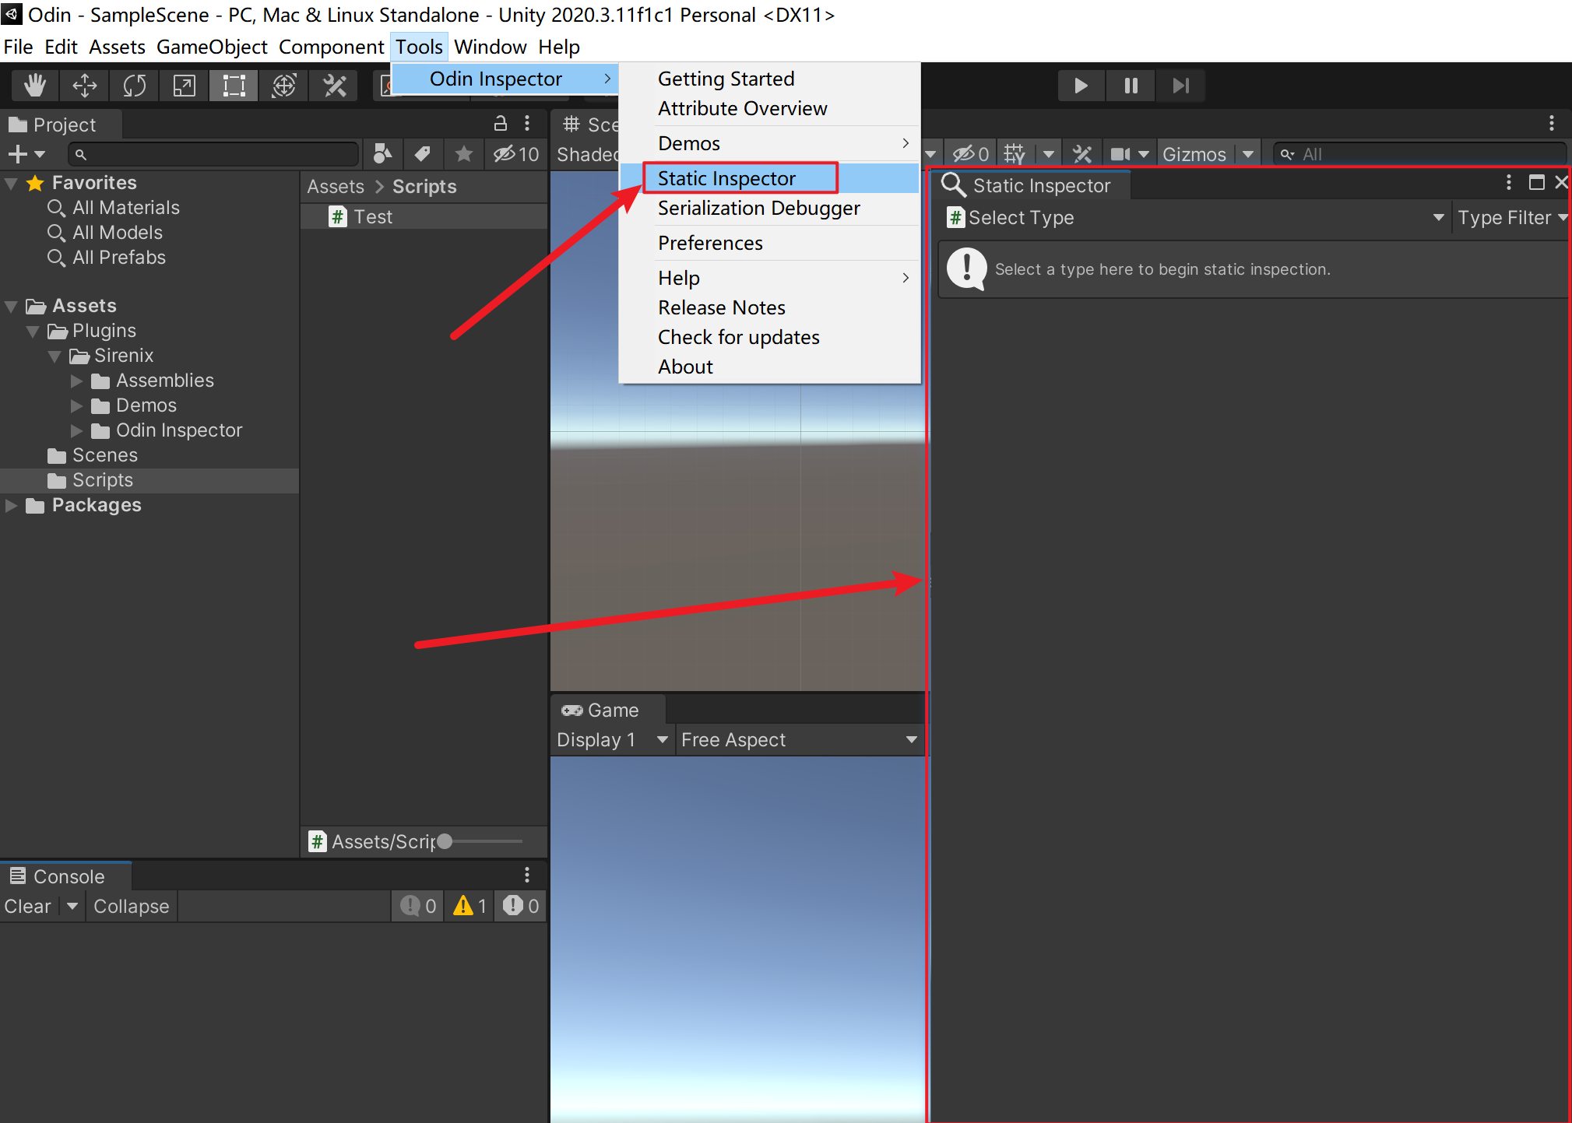Open the GameObject menu
The width and height of the screenshot is (1572, 1123).
(212, 47)
